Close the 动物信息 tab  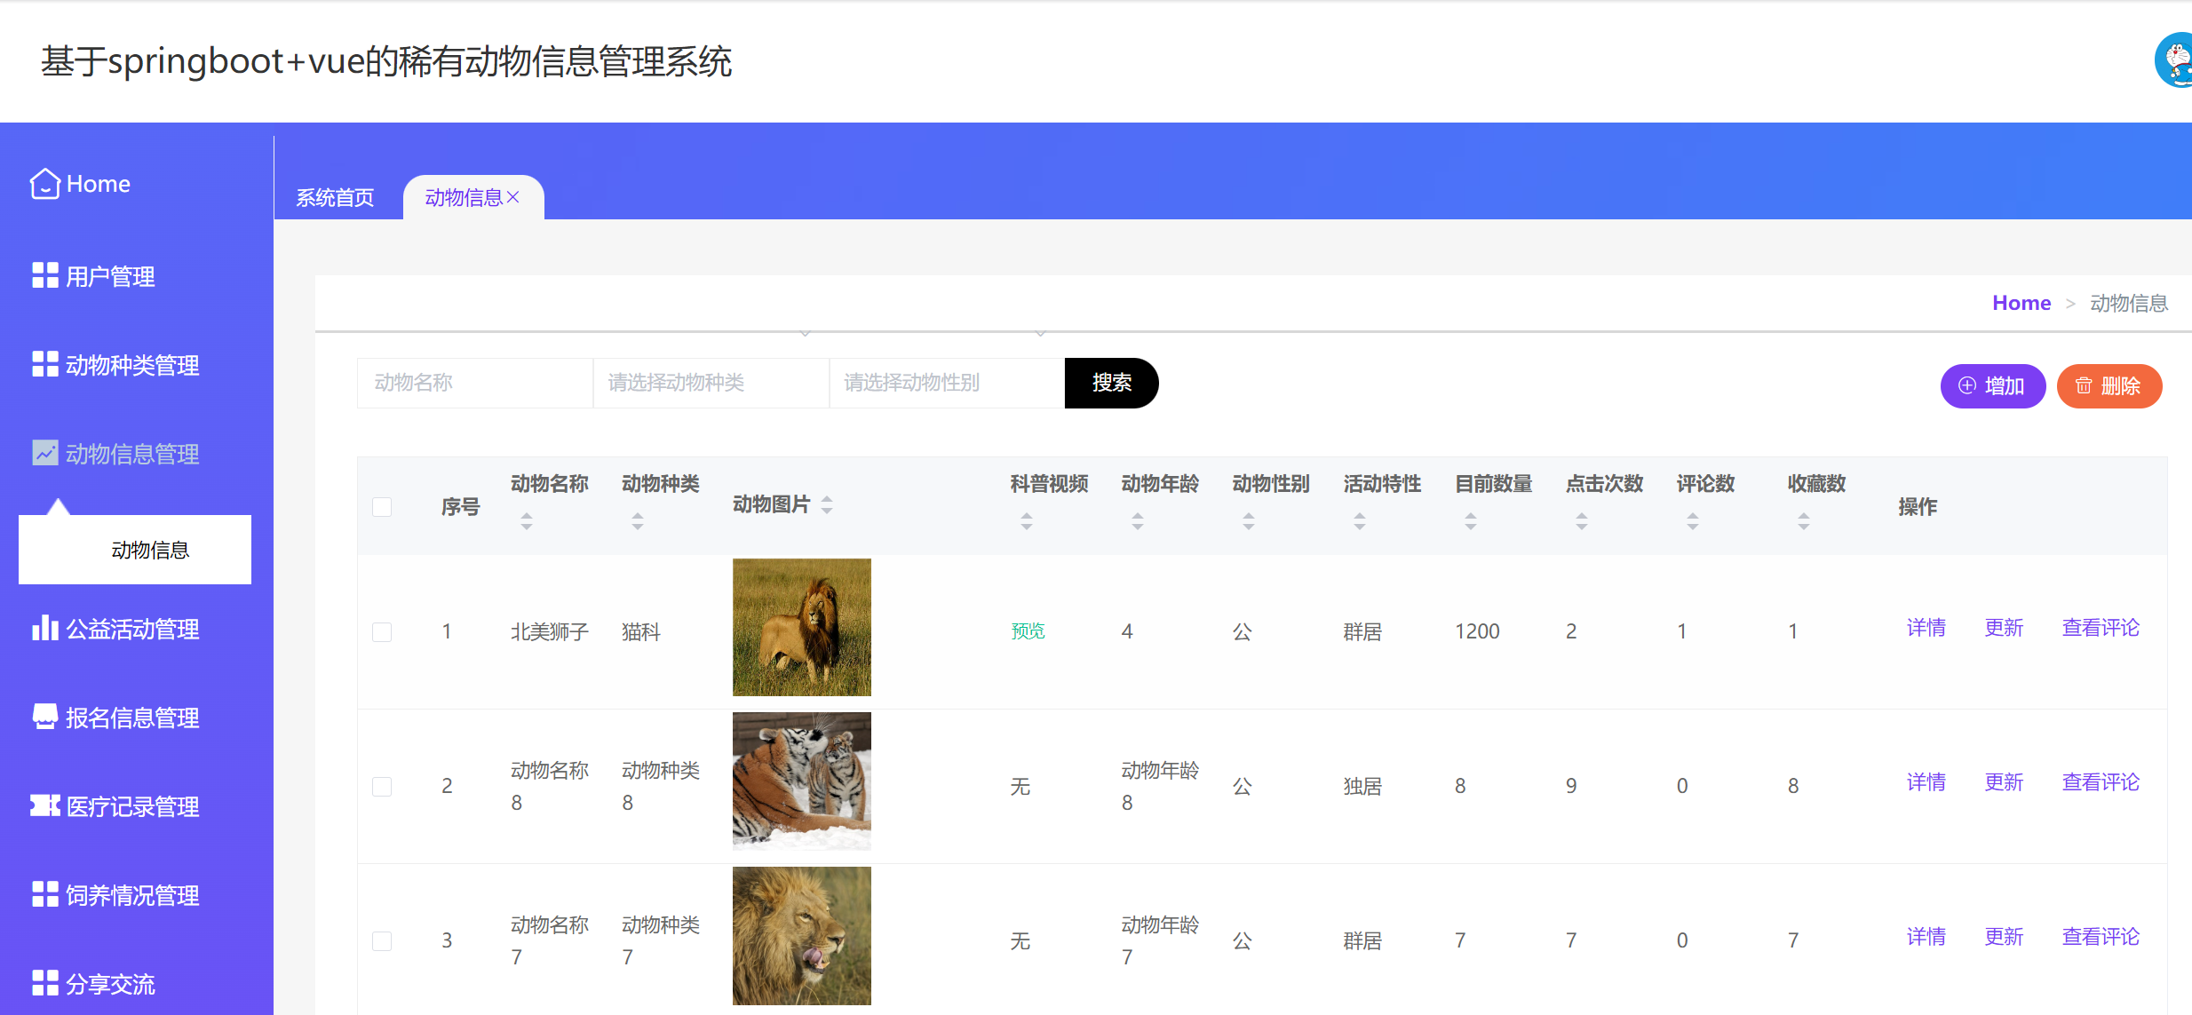pos(513,196)
